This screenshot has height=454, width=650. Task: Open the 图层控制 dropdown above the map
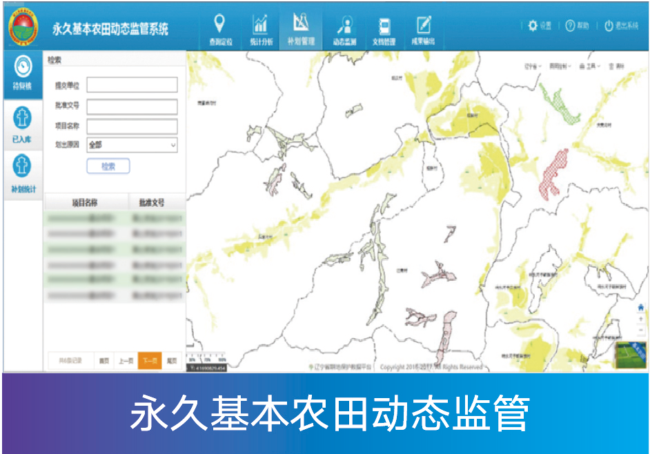pos(559,66)
